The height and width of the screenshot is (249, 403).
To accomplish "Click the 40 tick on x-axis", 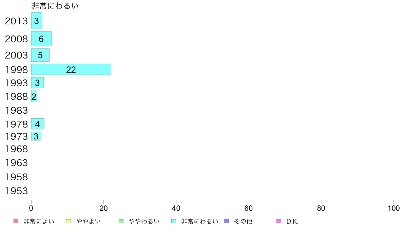I will click(176, 208).
